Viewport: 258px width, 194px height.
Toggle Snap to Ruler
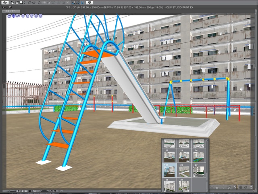73,3
